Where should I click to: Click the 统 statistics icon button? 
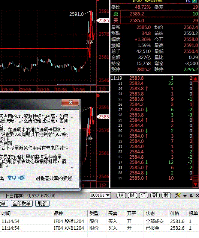pyautogui.click(x=121, y=196)
